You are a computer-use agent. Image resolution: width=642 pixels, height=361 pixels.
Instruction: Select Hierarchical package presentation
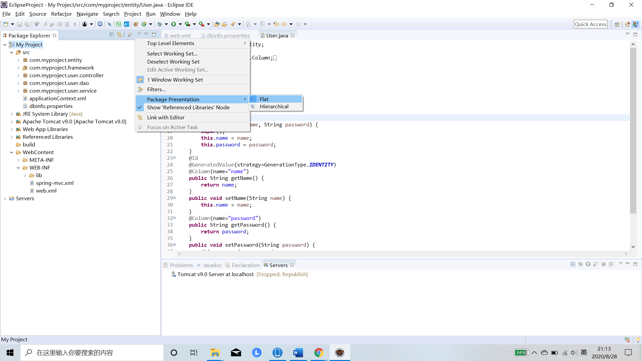click(x=274, y=106)
